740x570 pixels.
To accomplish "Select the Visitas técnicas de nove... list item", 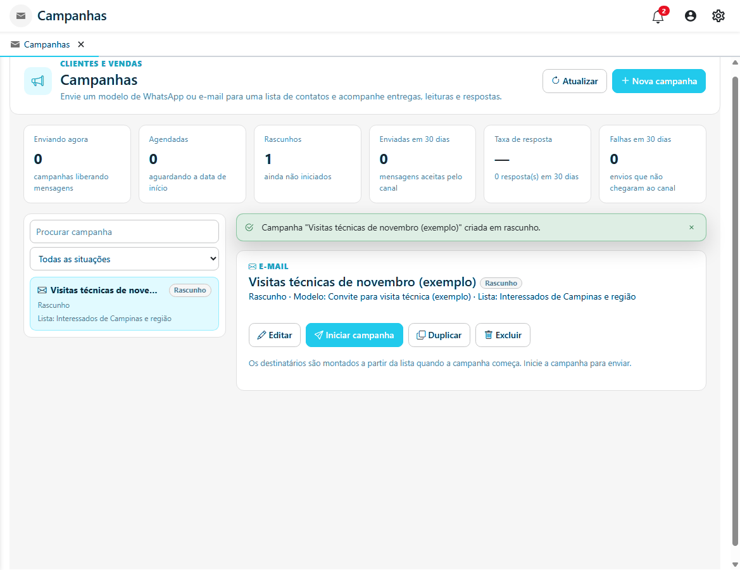I will (124, 303).
